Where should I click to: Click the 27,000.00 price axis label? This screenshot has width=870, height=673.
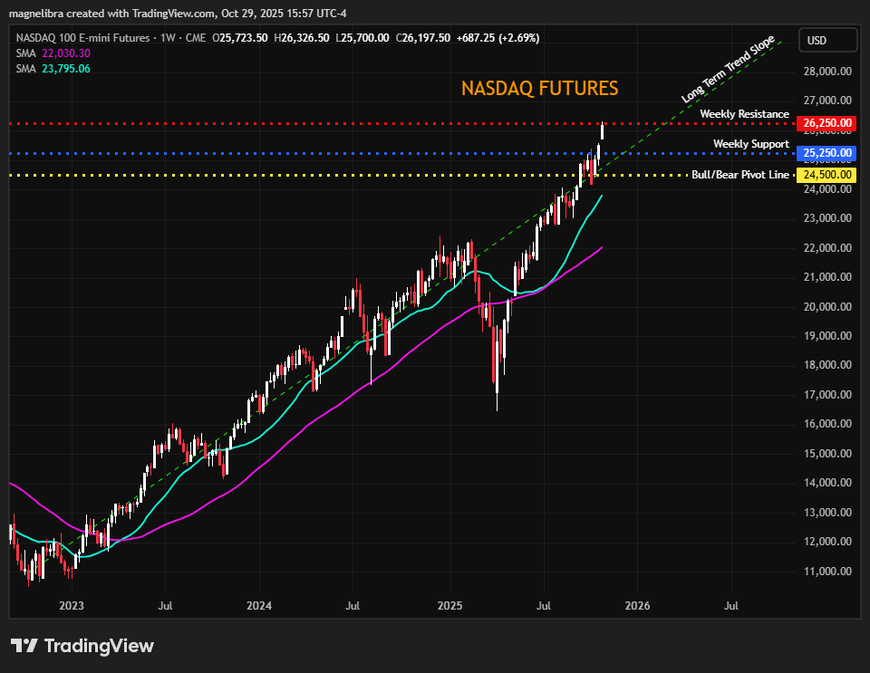pyautogui.click(x=827, y=101)
